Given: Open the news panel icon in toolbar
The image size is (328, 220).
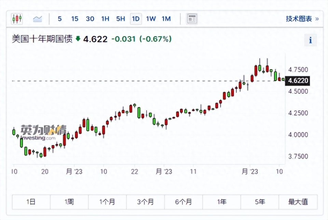Looking at the screenshot, I should [x=192, y=19].
